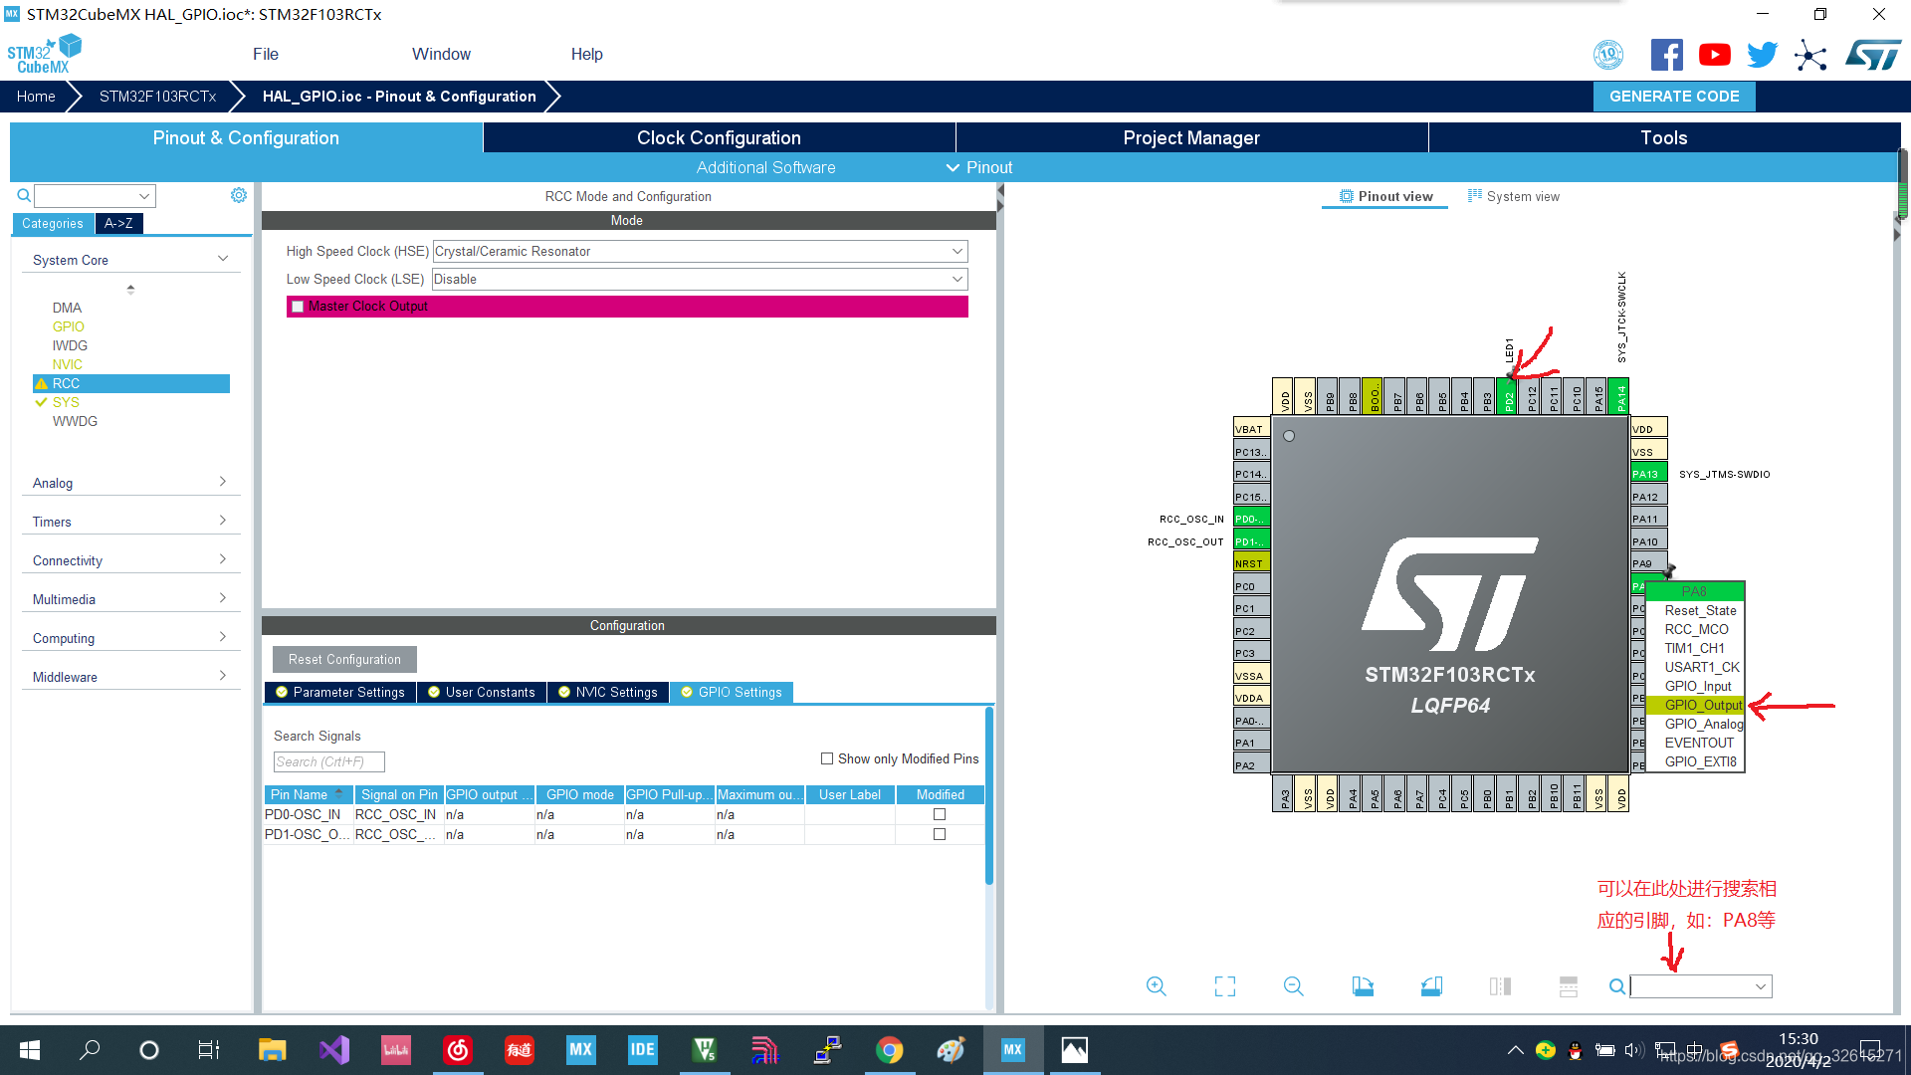Open Task View from the taskbar

click(209, 1050)
